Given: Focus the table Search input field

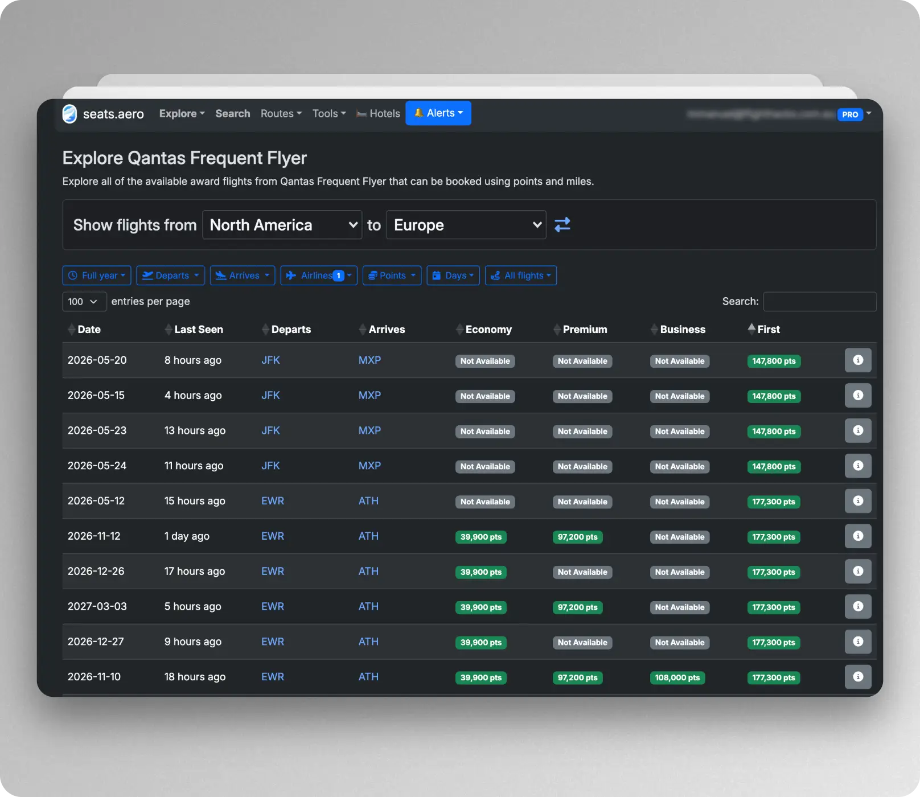Looking at the screenshot, I should coord(820,302).
